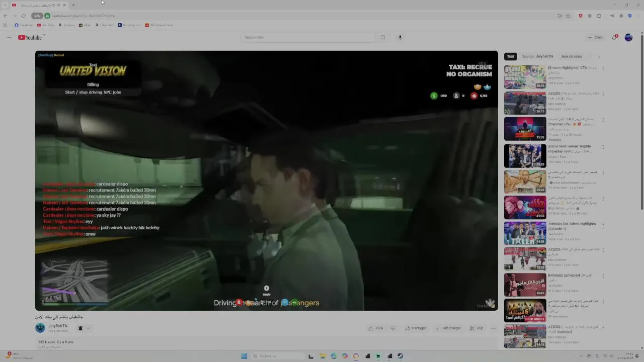Viewport: 644px width, 362px height.
Task: Go to the YouTube home logo
Action: 30,37
